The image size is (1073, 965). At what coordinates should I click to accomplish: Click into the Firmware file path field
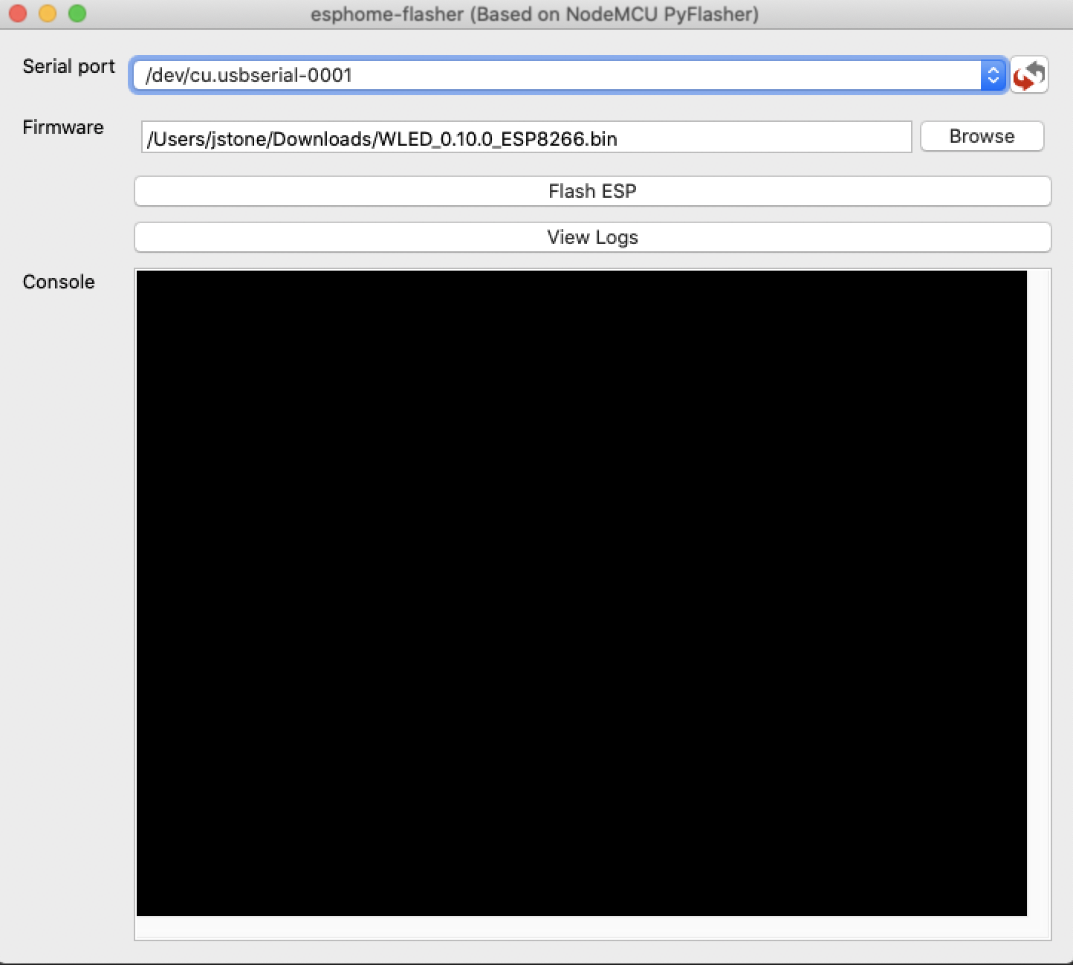(526, 138)
